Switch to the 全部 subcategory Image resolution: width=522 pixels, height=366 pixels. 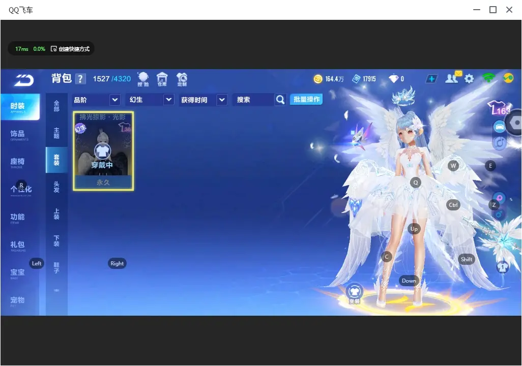56,106
